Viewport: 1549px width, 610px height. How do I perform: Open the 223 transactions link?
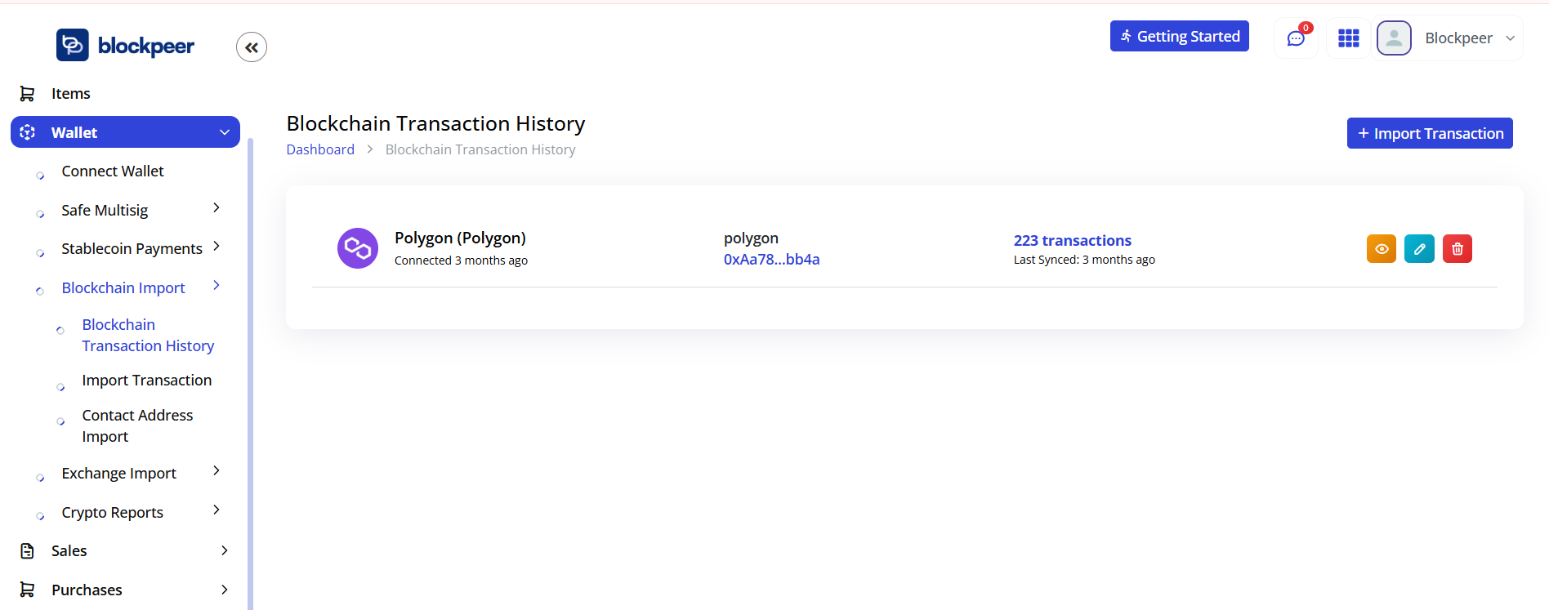(1072, 241)
